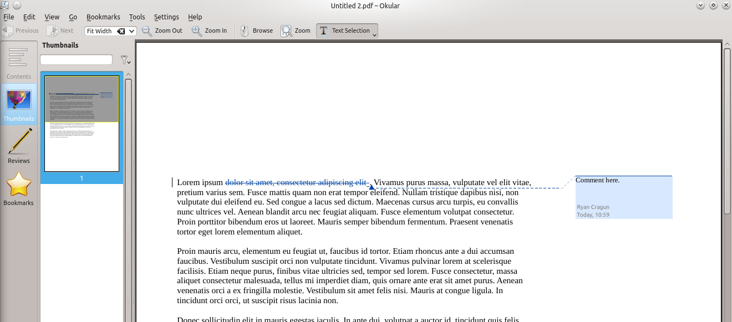Click the Zoom Out magnifier

click(x=162, y=30)
